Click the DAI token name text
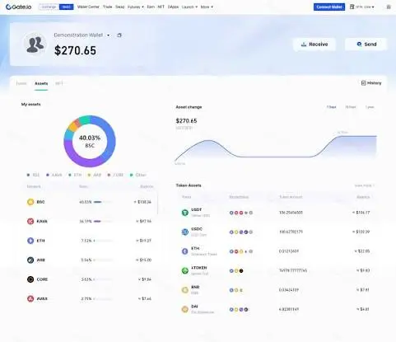The image size is (396, 342). coord(194,307)
